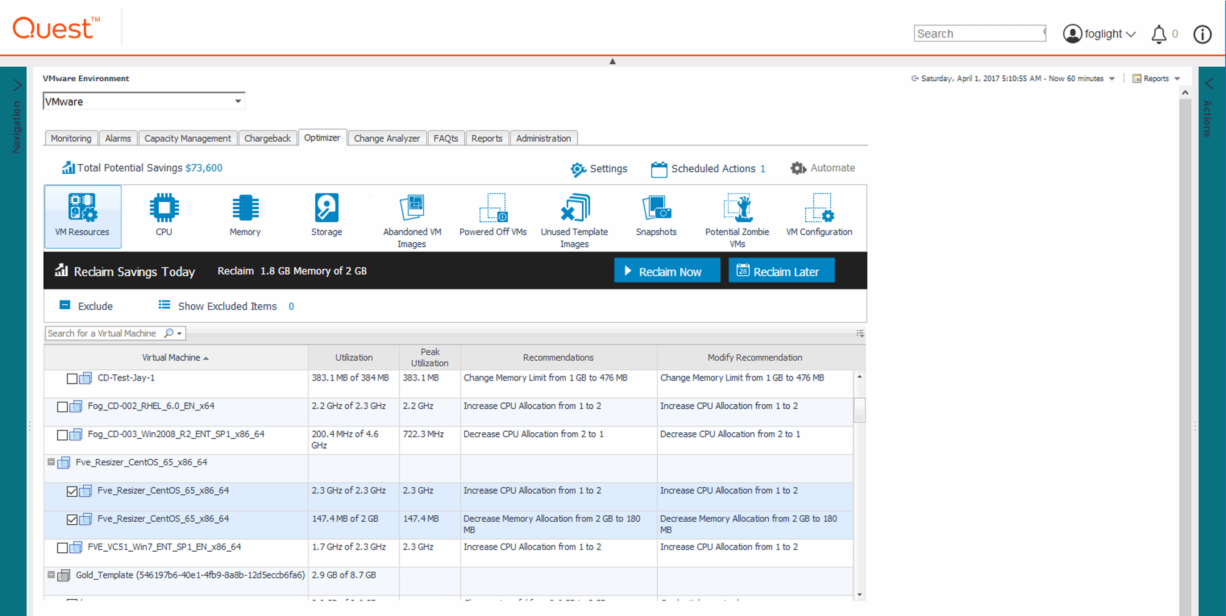
Task: Click the virtual machine search magnifier icon
Action: coord(169,333)
